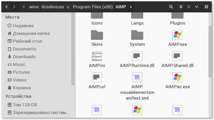Select the AIMP path bar segment
The height and width of the screenshot is (120, 214).
tap(121, 7)
